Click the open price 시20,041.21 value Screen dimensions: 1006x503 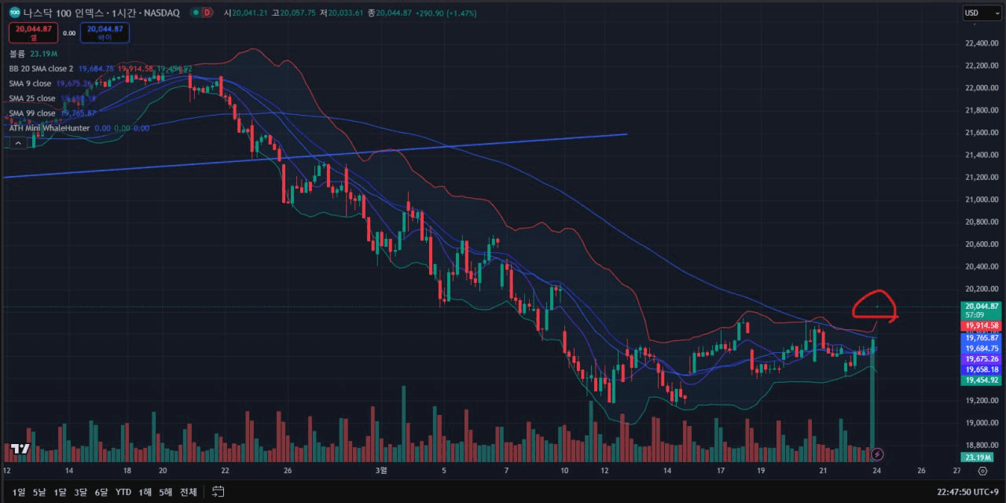coord(246,13)
